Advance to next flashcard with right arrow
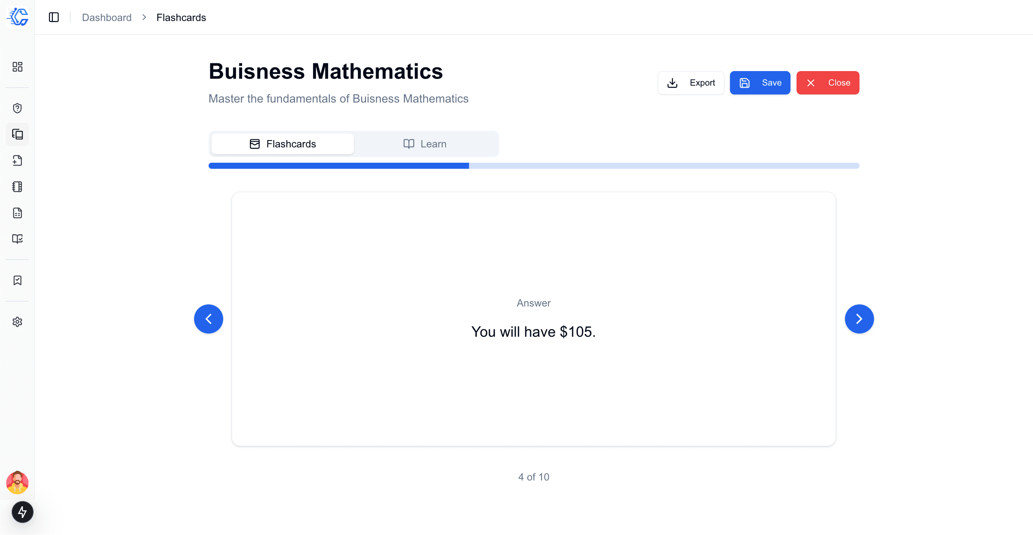The width and height of the screenshot is (1033, 535). pos(859,319)
